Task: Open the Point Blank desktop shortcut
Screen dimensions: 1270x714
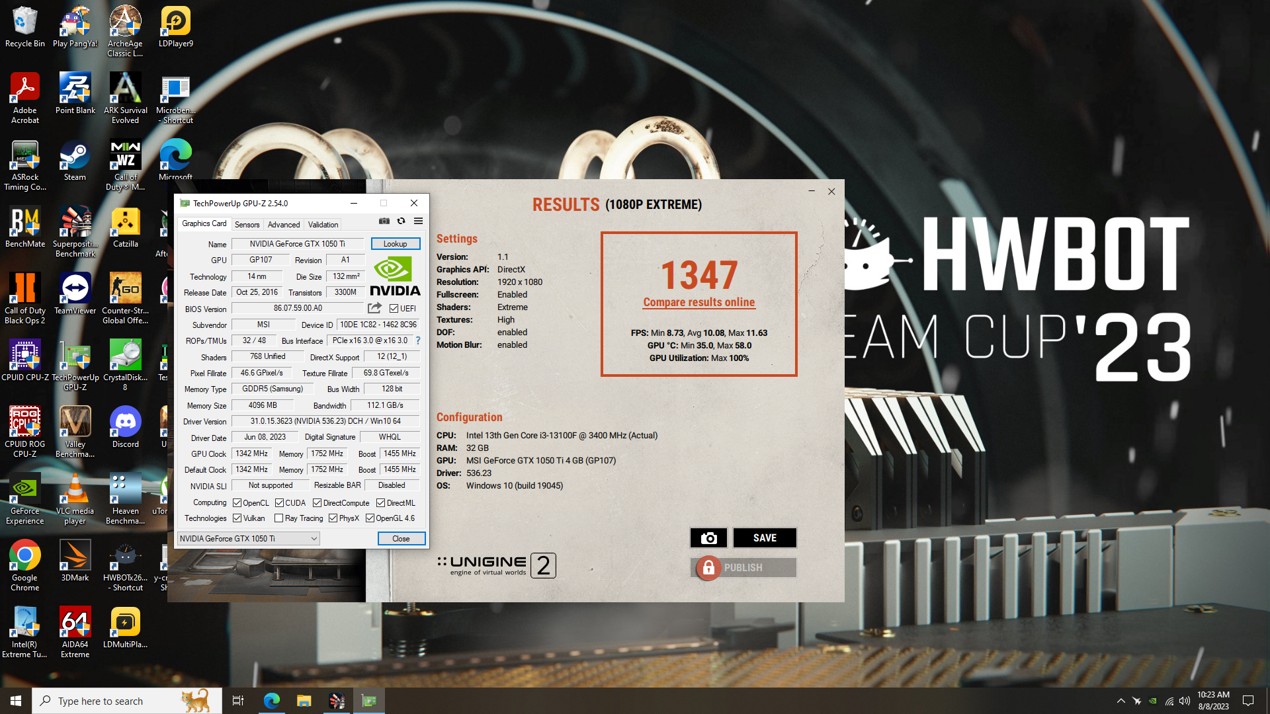Action: pyautogui.click(x=75, y=93)
